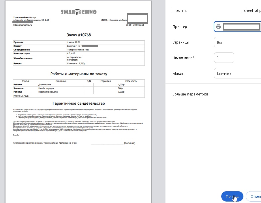This screenshot has height=203, width=261.
Task: Click the Гарантийное свидетельство heading
Action: [x=79, y=103]
